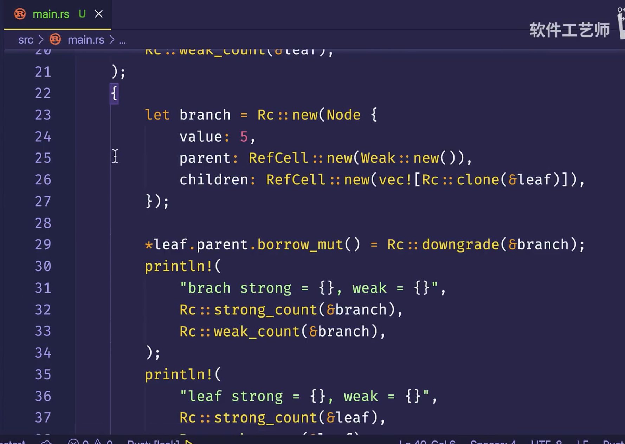Expand the breadcrumb ellipsis symbol list
The image size is (625, 444).
pyautogui.click(x=122, y=40)
